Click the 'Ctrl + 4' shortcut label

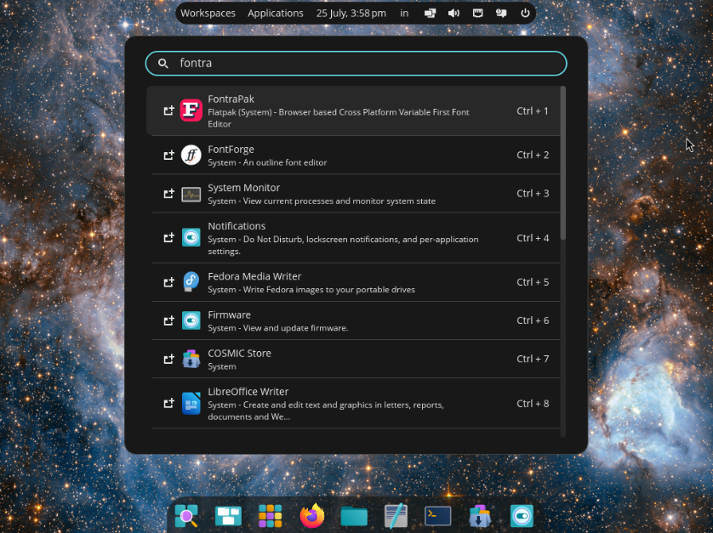pos(533,238)
